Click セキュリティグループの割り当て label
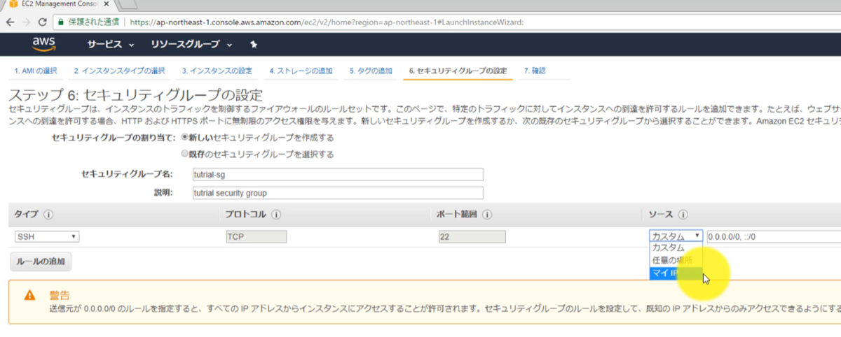 pyautogui.click(x=114, y=138)
